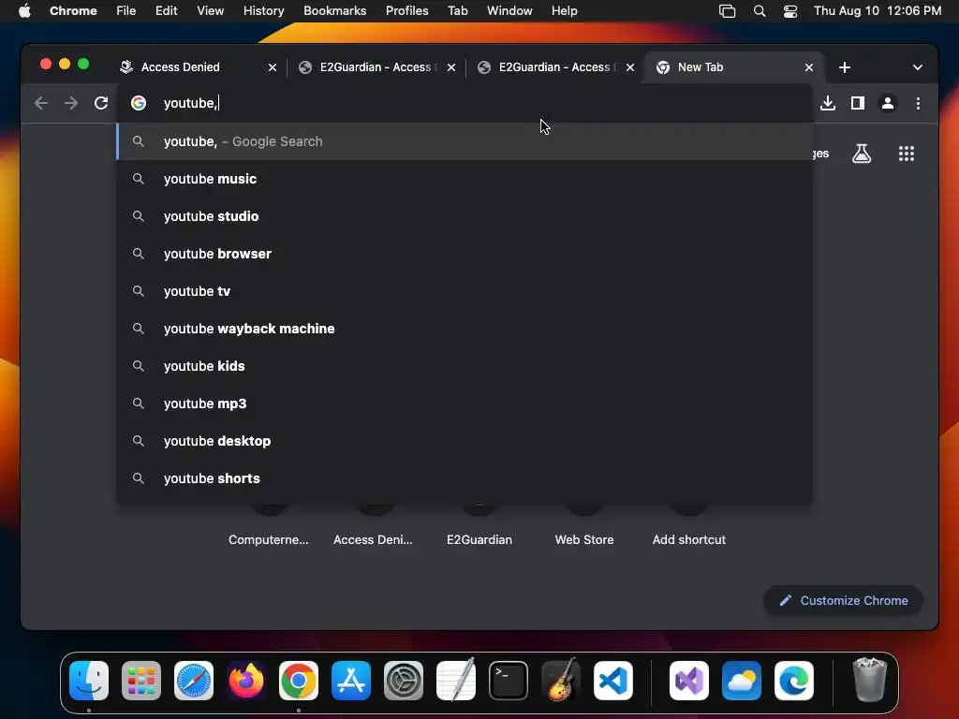
Task: Pick the 'youtube shorts' suggestion
Action: [x=465, y=478]
